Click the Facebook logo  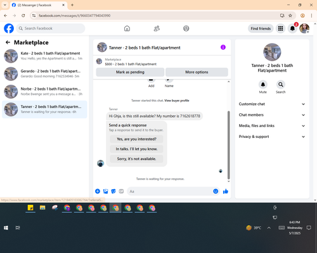9,28
